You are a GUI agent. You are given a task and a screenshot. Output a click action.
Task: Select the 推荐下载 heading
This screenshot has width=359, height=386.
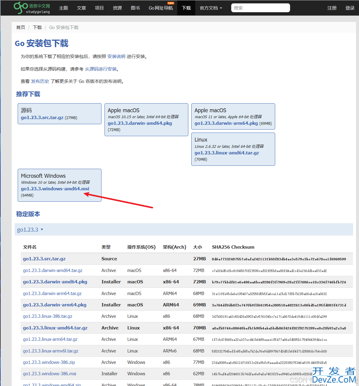[x=28, y=94]
